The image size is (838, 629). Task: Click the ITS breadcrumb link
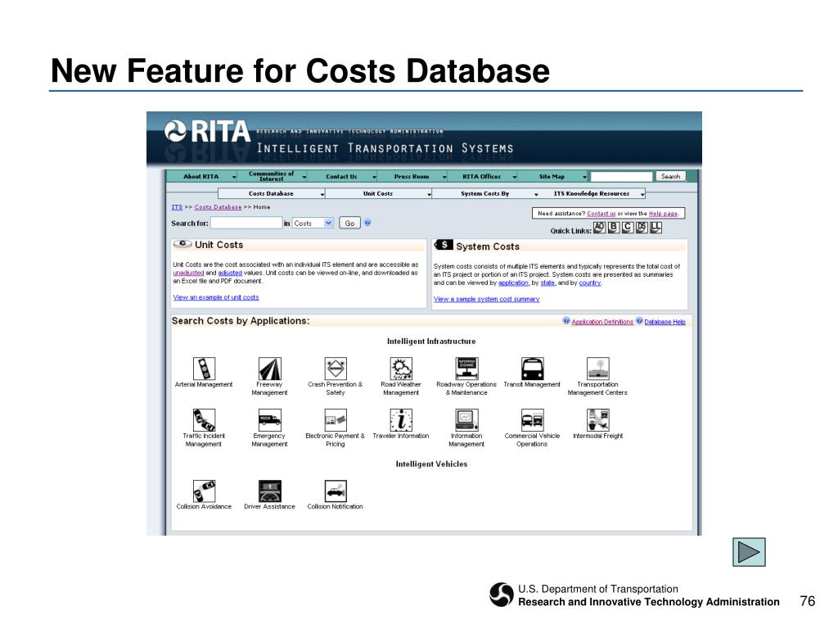pos(177,207)
